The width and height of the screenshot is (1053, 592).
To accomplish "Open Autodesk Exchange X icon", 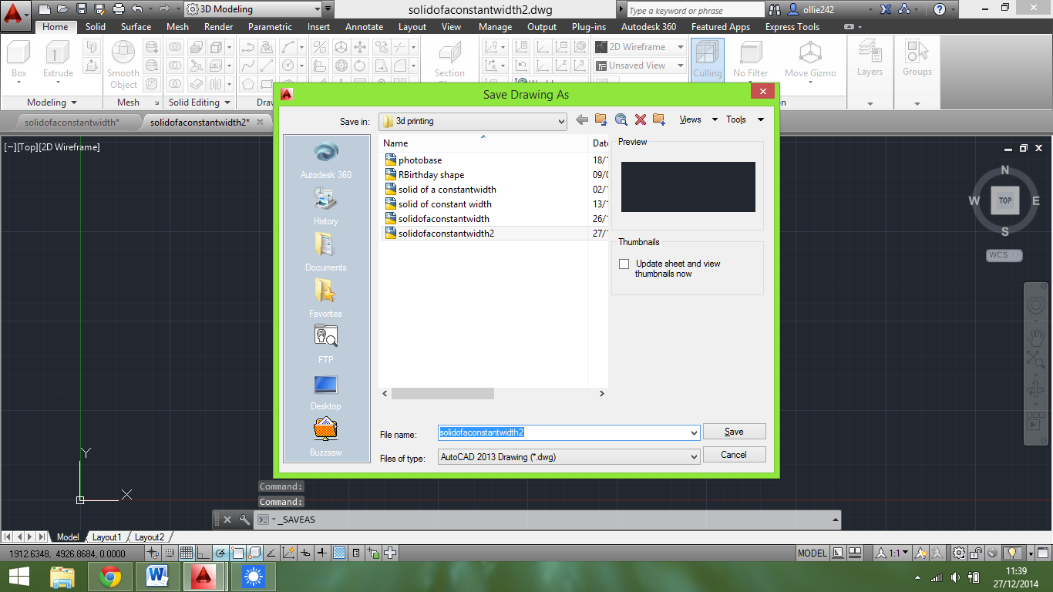I will click(886, 9).
